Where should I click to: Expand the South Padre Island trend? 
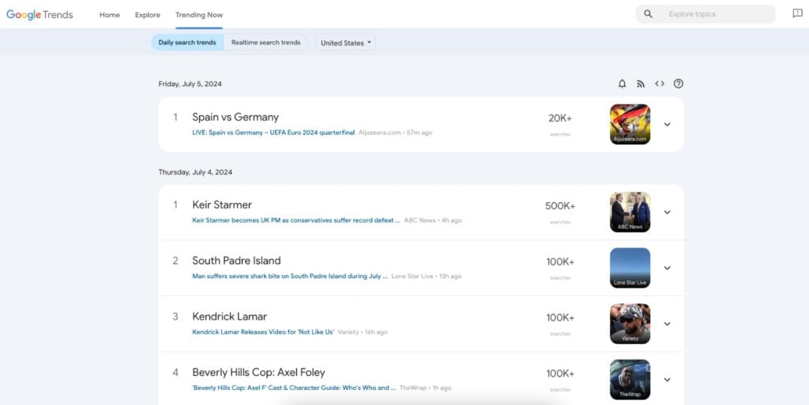click(667, 268)
